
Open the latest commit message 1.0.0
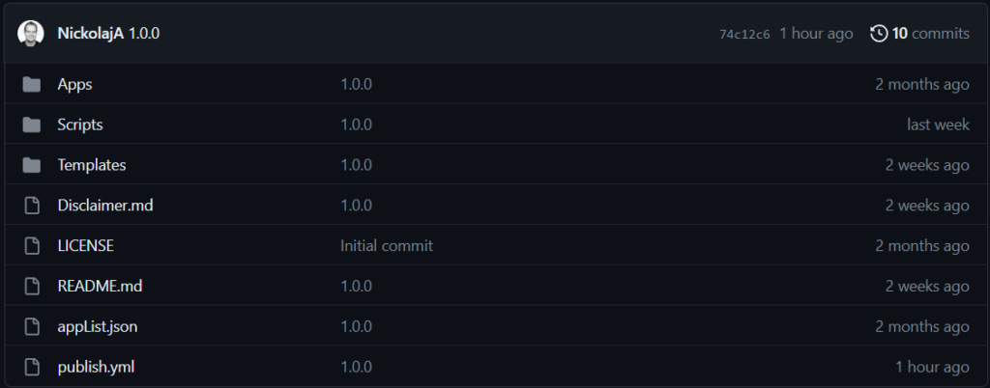pos(144,34)
